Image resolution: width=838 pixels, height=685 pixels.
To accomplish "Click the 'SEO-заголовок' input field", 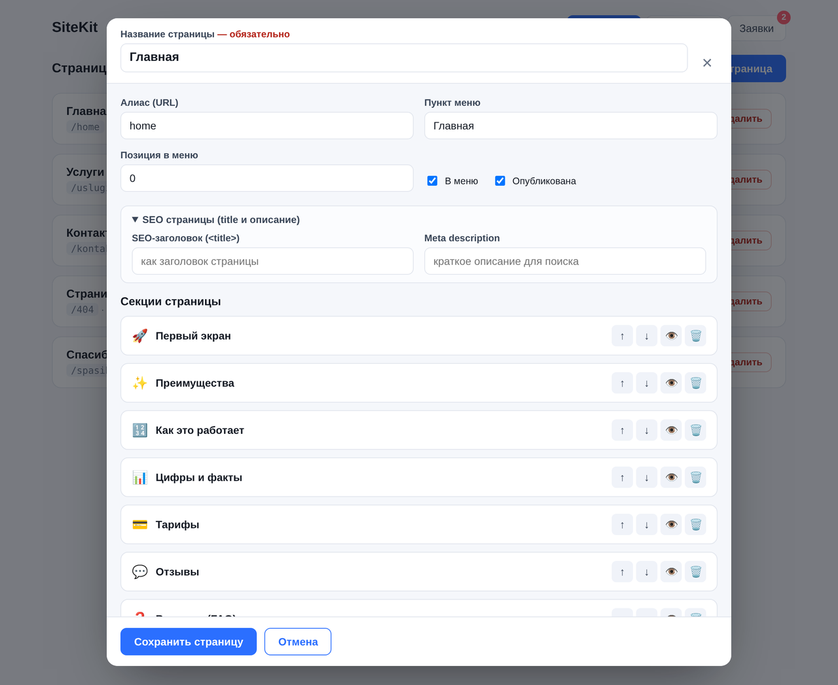I will click(x=272, y=261).
